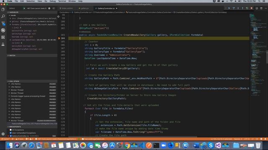Viewport: 268px width, 150px height.
Task: Toggle GalleryController.cs breakpoint checkbox
Action: click(10, 136)
